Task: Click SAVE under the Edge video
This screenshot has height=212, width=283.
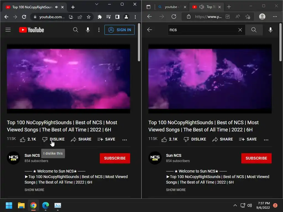Action: (248, 139)
